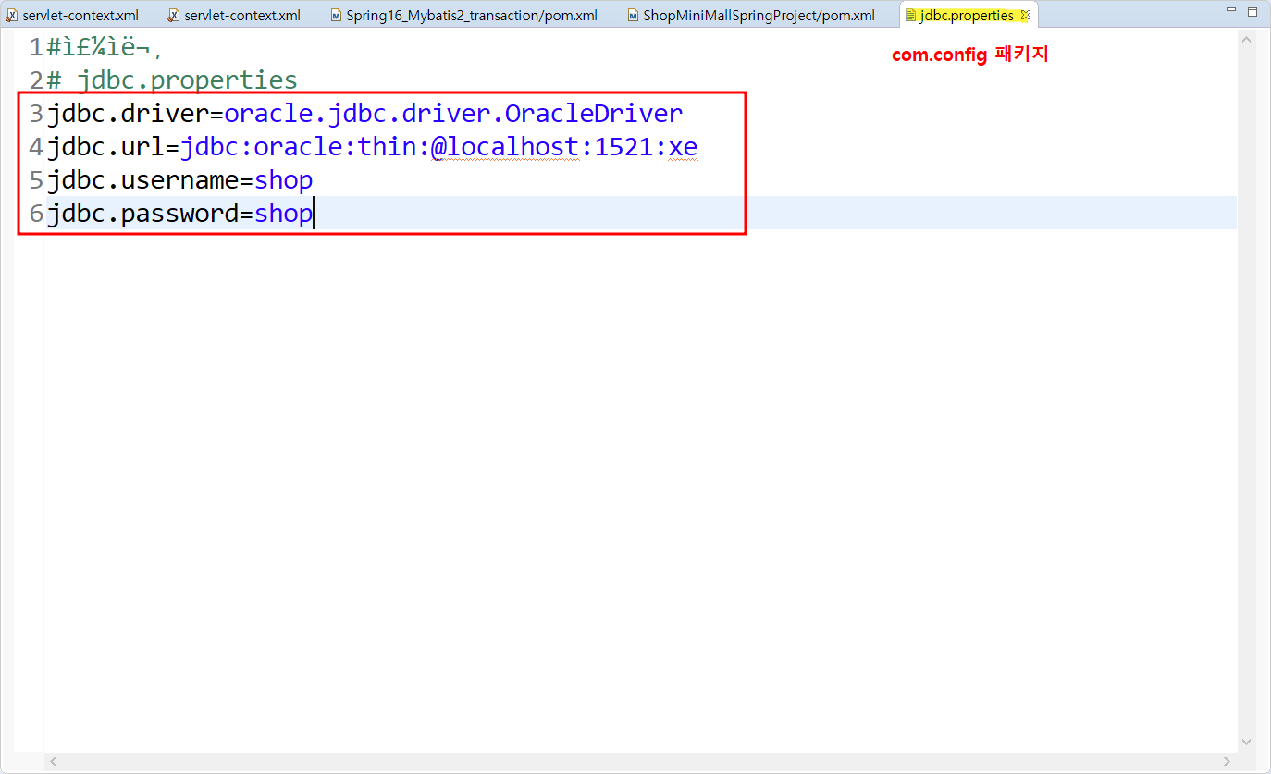The height and width of the screenshot is (774, 1271).
Task: Close the jdbc.properties tab
Action: coord(1025,16)
